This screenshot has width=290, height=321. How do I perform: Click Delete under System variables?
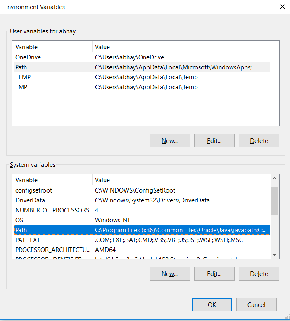(x=259, y=274)
